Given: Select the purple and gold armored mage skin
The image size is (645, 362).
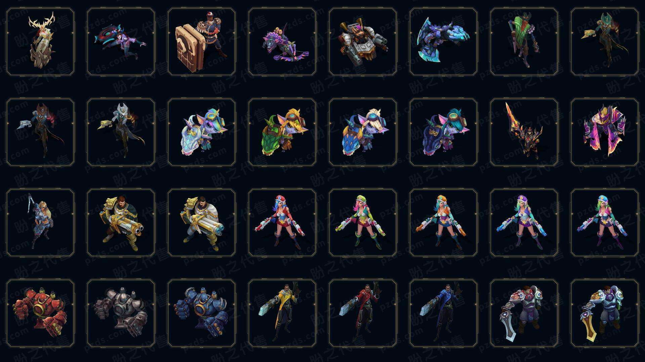Looking at the screenshot, I should click(x=605, y=132).
